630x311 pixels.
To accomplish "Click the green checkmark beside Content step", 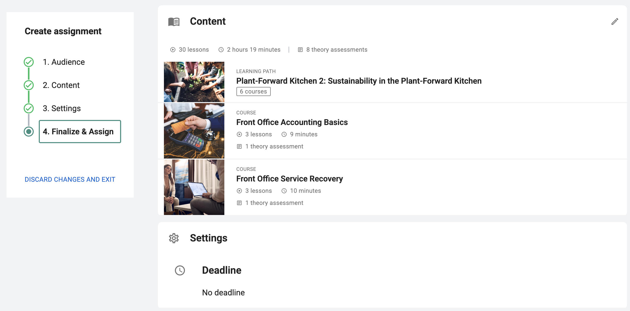I will coord(29,85).
